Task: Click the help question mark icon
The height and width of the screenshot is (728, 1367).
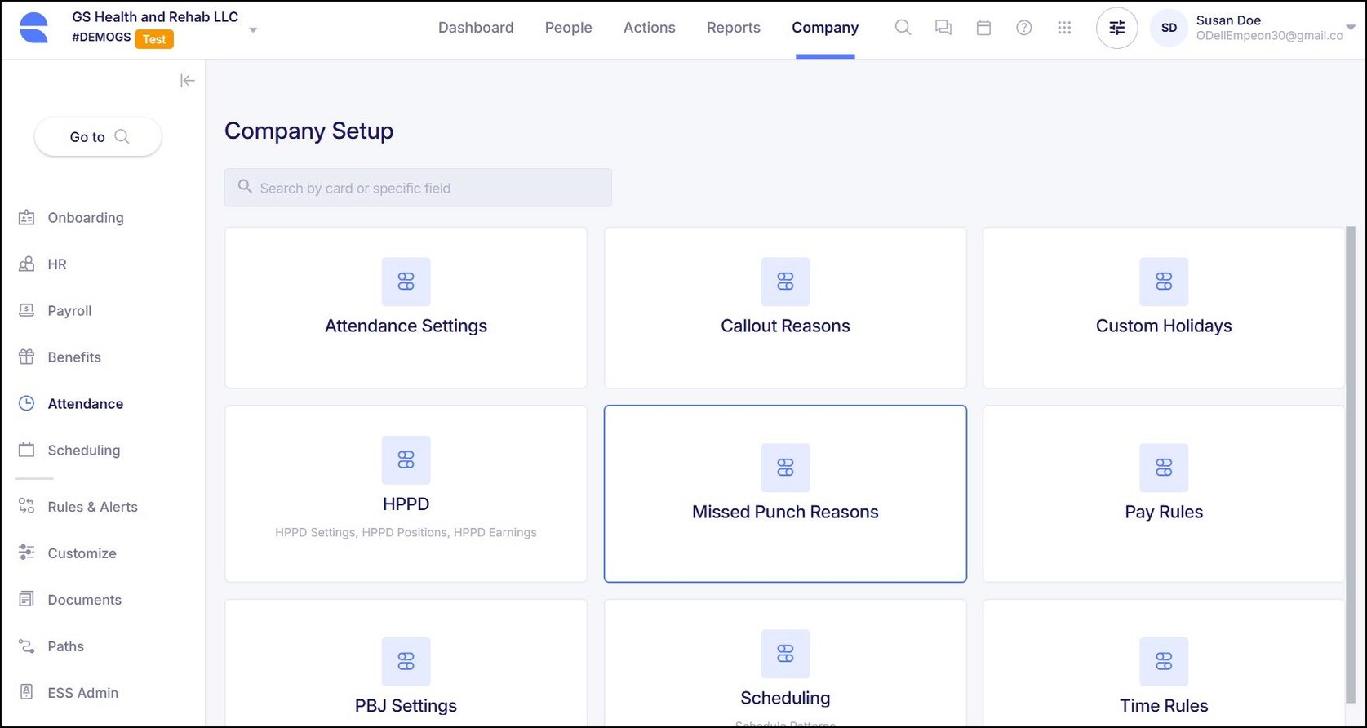Action: (1023, 28)
